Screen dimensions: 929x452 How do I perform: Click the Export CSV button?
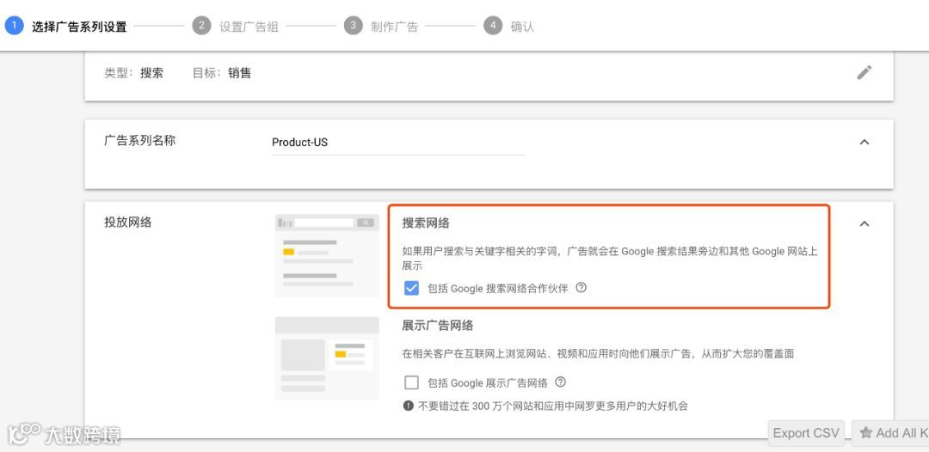coord(806,433)
